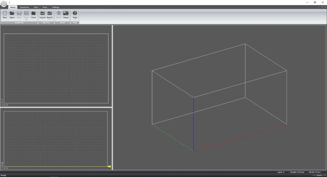Click the 3D wireframe build volume view
327x177 pixels.
point(219,97)
